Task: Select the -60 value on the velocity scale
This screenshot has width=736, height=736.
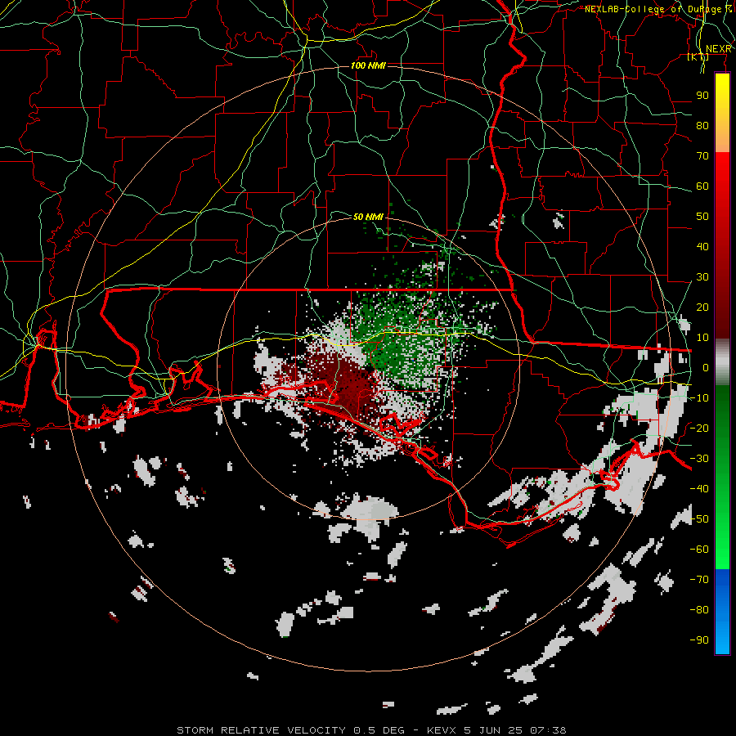Action: 699,550
